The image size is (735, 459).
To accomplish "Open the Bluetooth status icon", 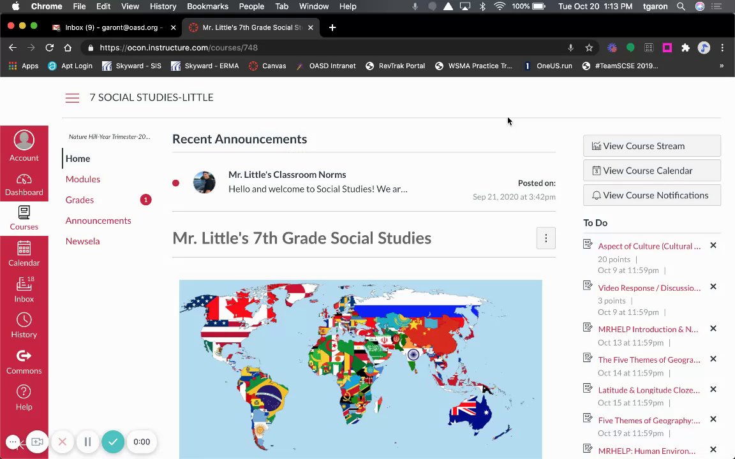I will (482, 6).
